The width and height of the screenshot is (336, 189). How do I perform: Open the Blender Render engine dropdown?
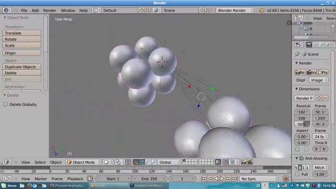[235, 10]
